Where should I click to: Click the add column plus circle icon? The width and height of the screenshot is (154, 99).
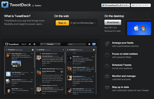click(34, 44)
